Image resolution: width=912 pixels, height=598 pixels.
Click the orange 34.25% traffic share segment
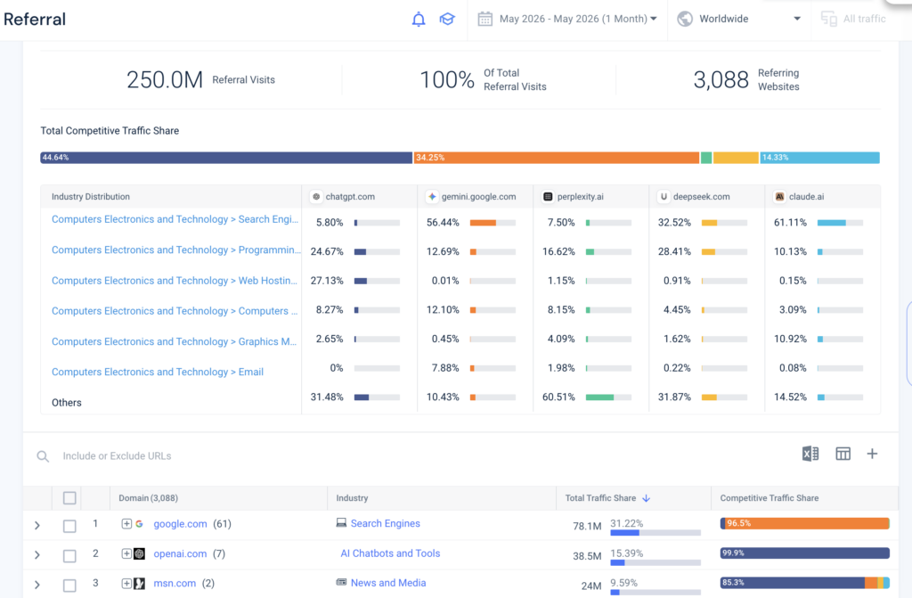click(x=556, y=158)
